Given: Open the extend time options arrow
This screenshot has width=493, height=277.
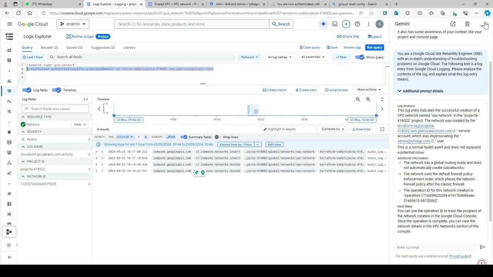Looking at the screenshot, I should pos(258,145).
